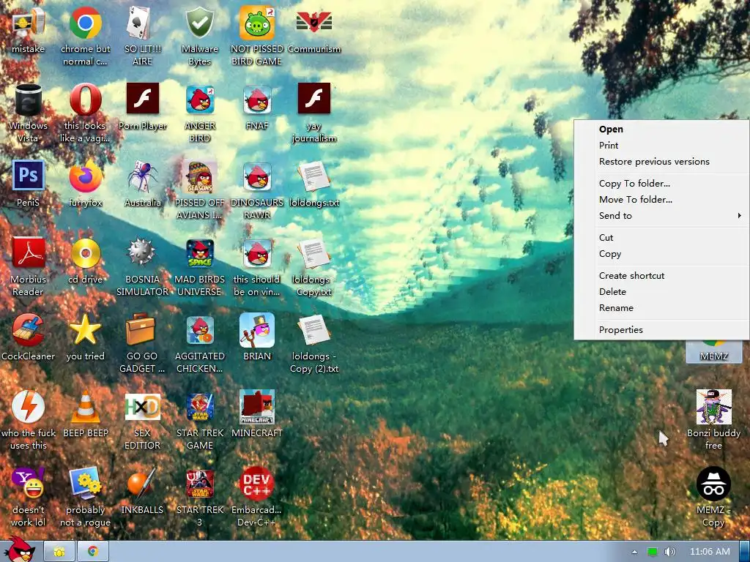Select the 'STAR TREK GAME' icon
Viewport: 750px width, 562px height.
(x=199, y=420)
